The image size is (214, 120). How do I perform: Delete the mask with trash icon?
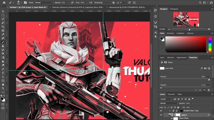click(209, 90)
